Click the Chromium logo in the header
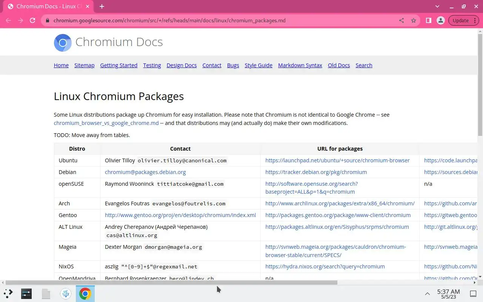The image size is (483, 302). pyautogui.click(x=63, y=43)
